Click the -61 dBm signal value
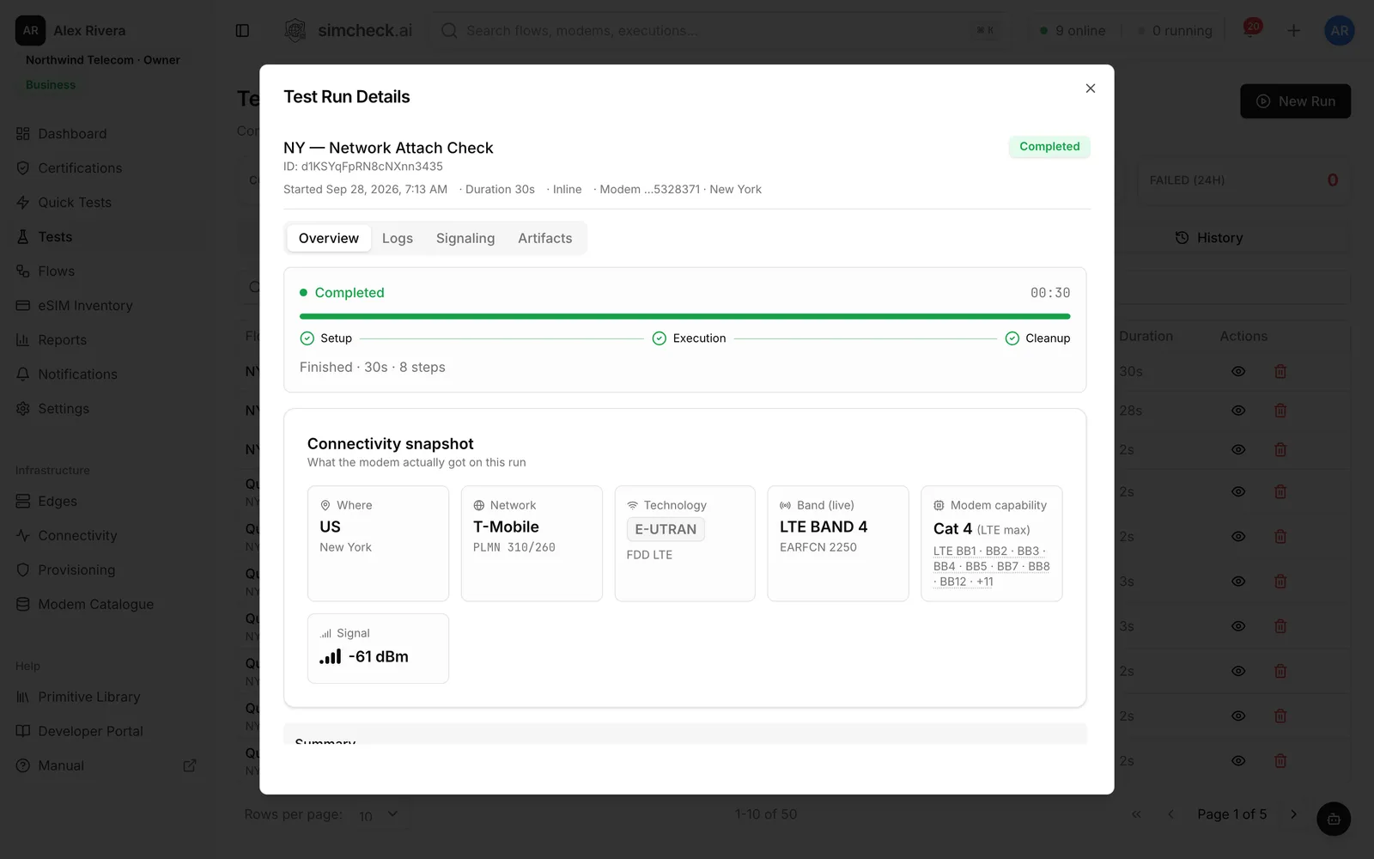 [379, 656]
